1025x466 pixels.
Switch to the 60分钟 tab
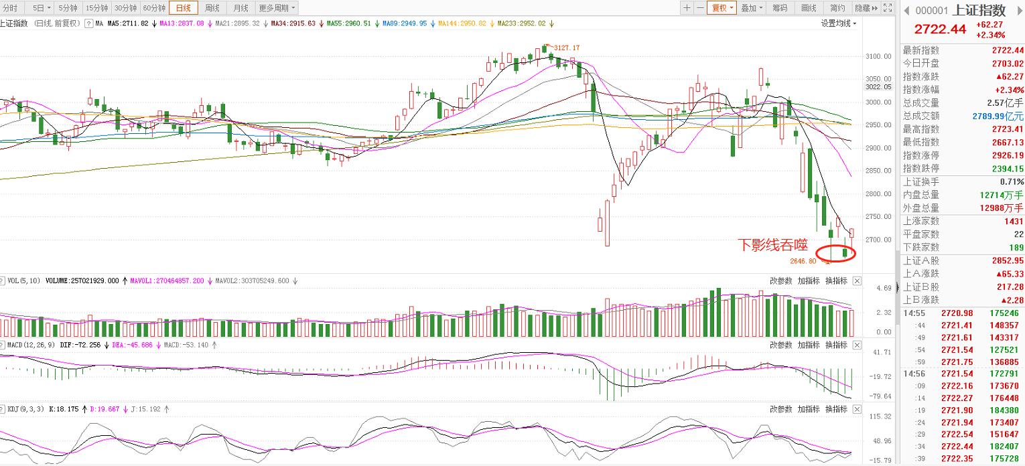(154, 8)
